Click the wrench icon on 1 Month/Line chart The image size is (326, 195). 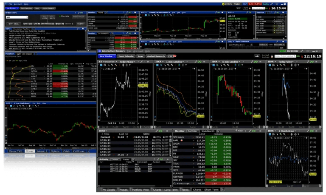308,131
